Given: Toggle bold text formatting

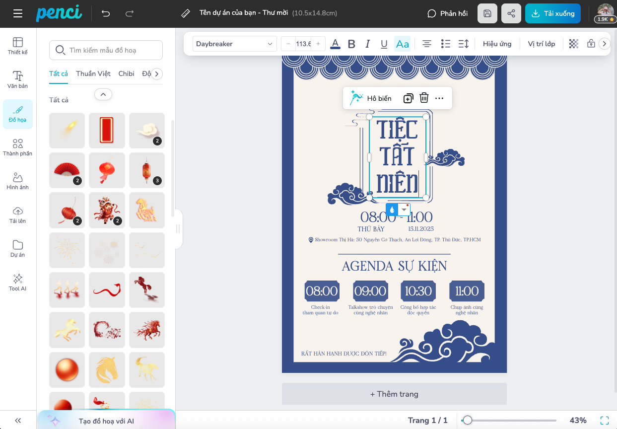Looking at the screenshot, I should (x=351, y=44).
